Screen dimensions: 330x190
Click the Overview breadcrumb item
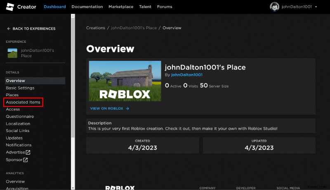pyautogui.click(x=172, y=28)
